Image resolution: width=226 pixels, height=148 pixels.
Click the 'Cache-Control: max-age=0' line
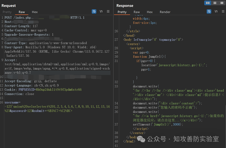click(x=26, y=30)
